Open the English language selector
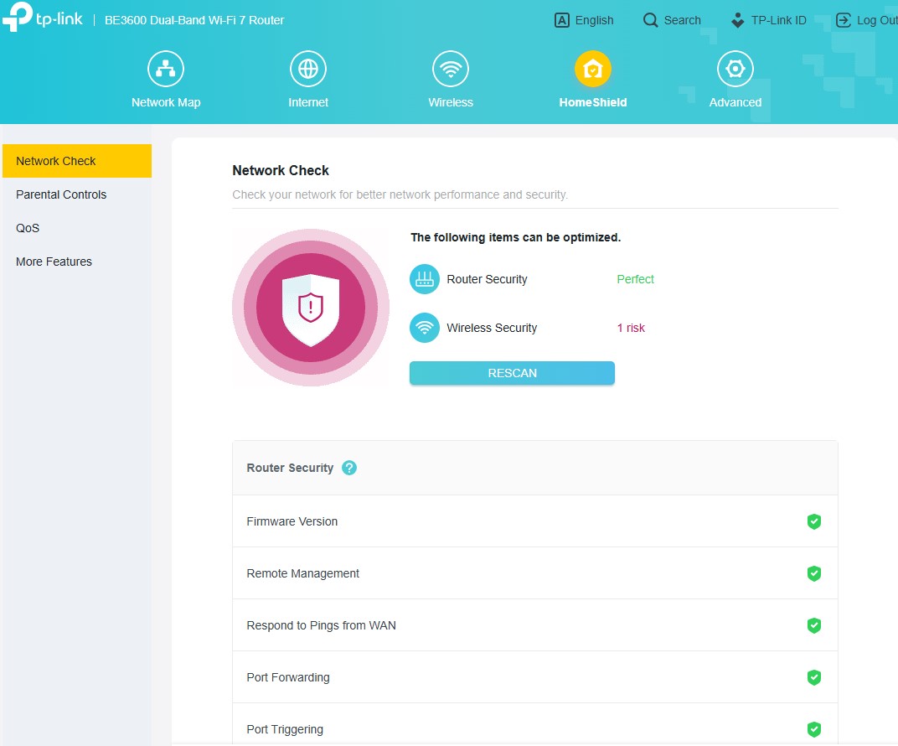The width and height of the screenshot is (898, 746). coord(584,20)
